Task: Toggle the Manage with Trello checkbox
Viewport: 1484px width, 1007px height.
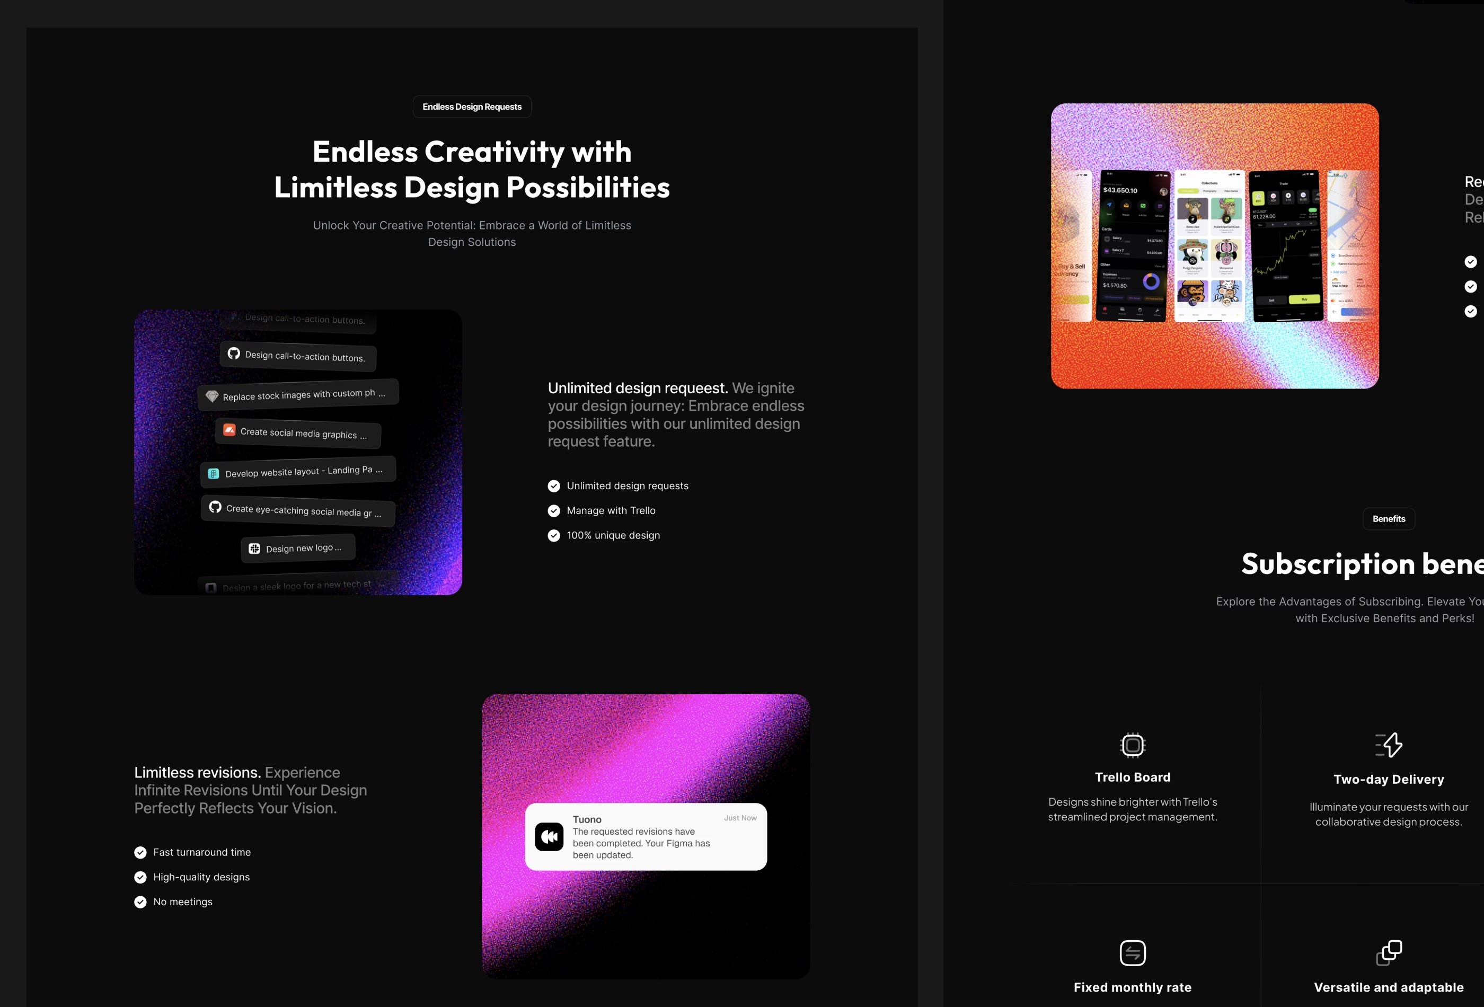Action: point(554,510)
